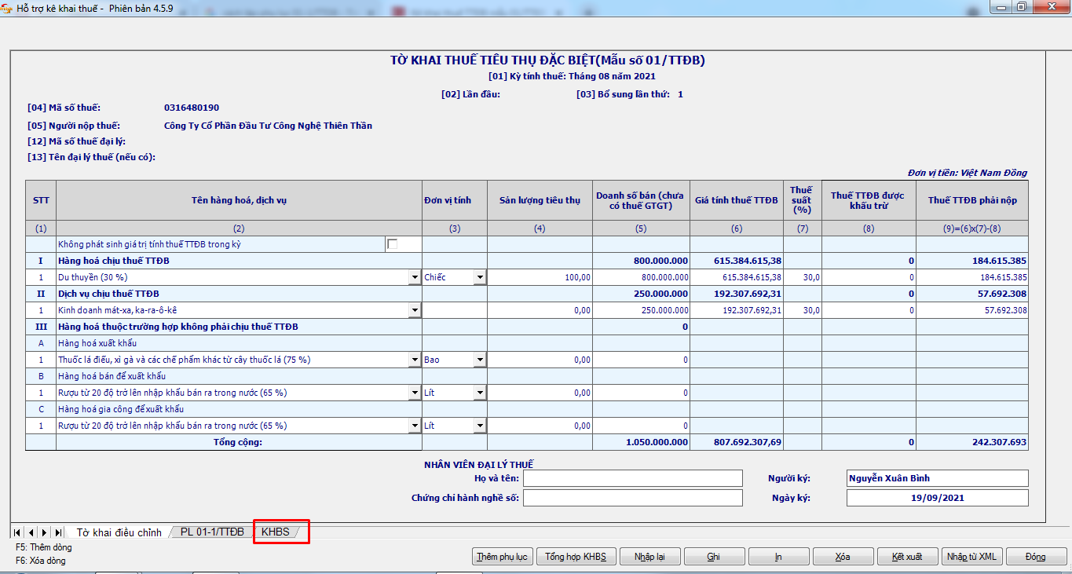
Task: Click the Xóa button
Action: [x=843, y=557]
